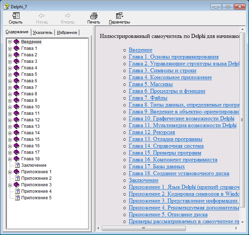The width and height of the screenshot is (249, 235).
Task: Click the book icon next to Глава 1
Action: click(17, 48)
